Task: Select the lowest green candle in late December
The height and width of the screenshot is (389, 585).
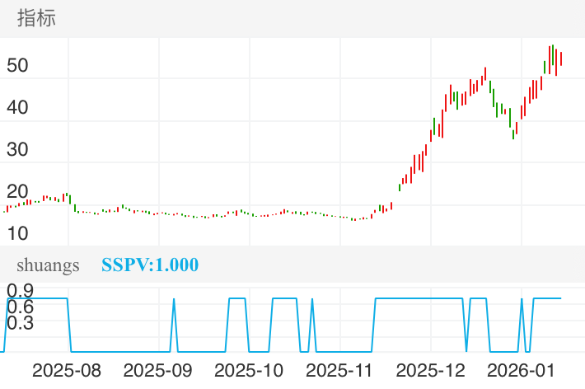Action: (x=513, y=132)
